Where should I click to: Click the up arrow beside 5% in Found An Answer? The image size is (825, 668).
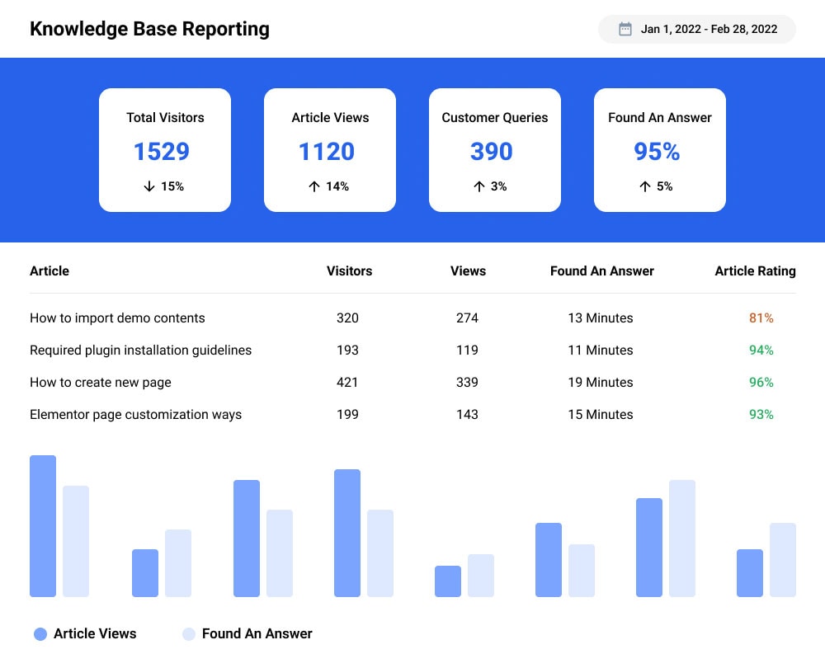645,186
